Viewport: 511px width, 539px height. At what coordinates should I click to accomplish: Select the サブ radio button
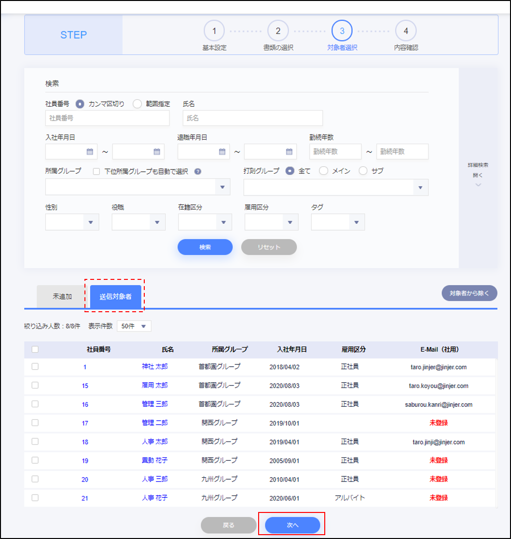point(363,171)
